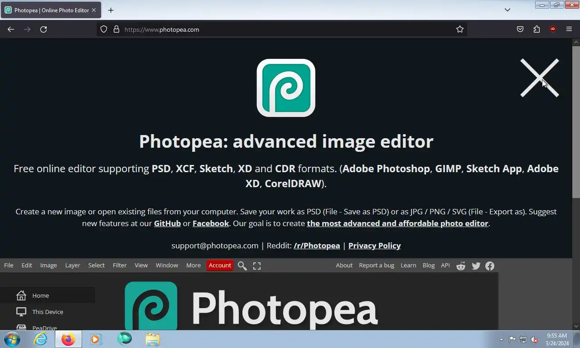Open the About link
Viewport: 580px width, 348px height.
click(x=344, y=266)
